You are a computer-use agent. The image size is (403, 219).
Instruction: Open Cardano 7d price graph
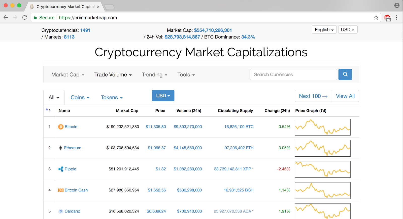[323, 211]
